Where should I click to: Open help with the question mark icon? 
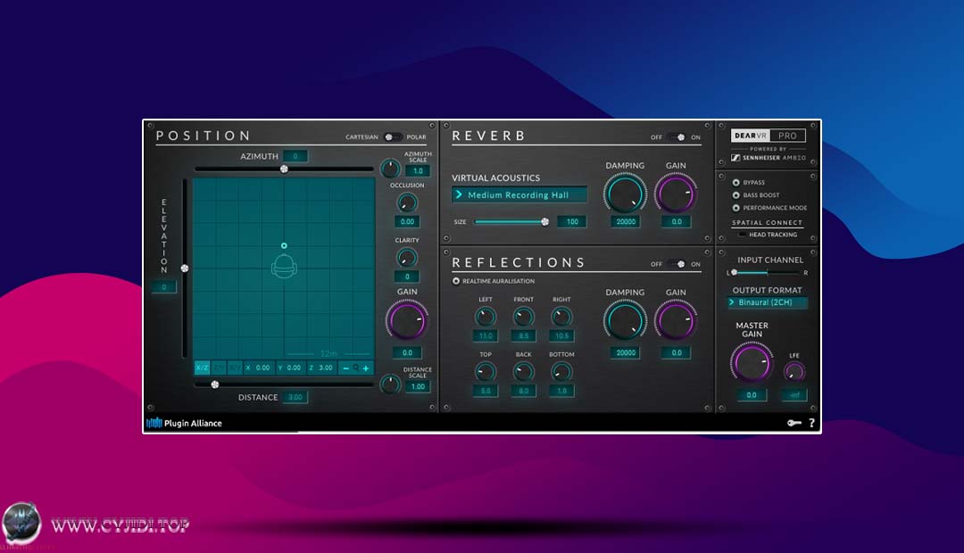coord(811,423)
